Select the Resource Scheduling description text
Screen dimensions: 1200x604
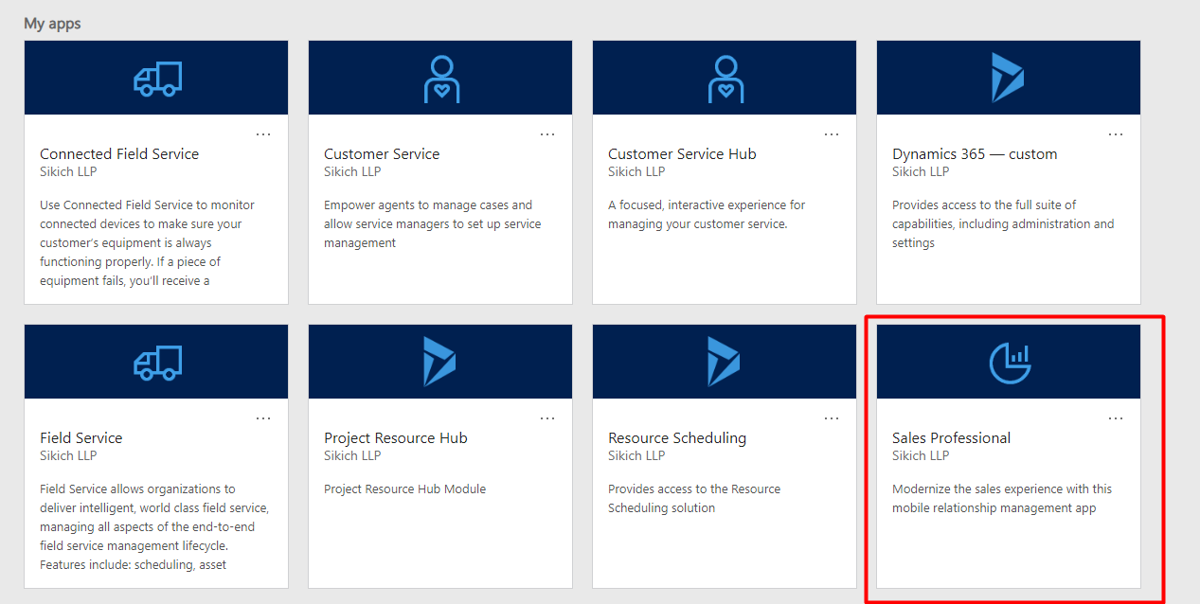pyautogui.click(x=694, y=499)
